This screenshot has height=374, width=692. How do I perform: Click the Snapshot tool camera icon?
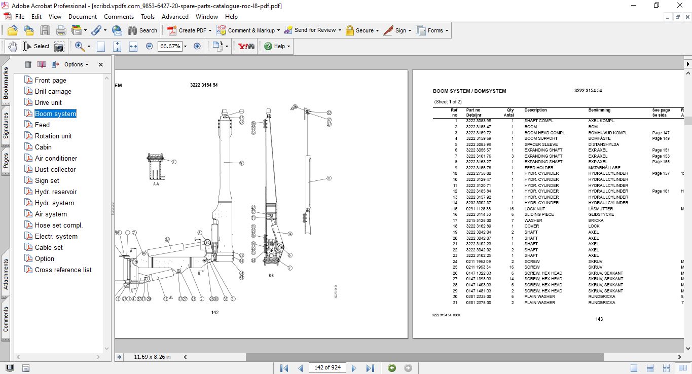(59, 46)
